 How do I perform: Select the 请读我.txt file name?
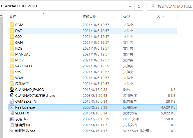pyautogui.click(x=23, y=125)
